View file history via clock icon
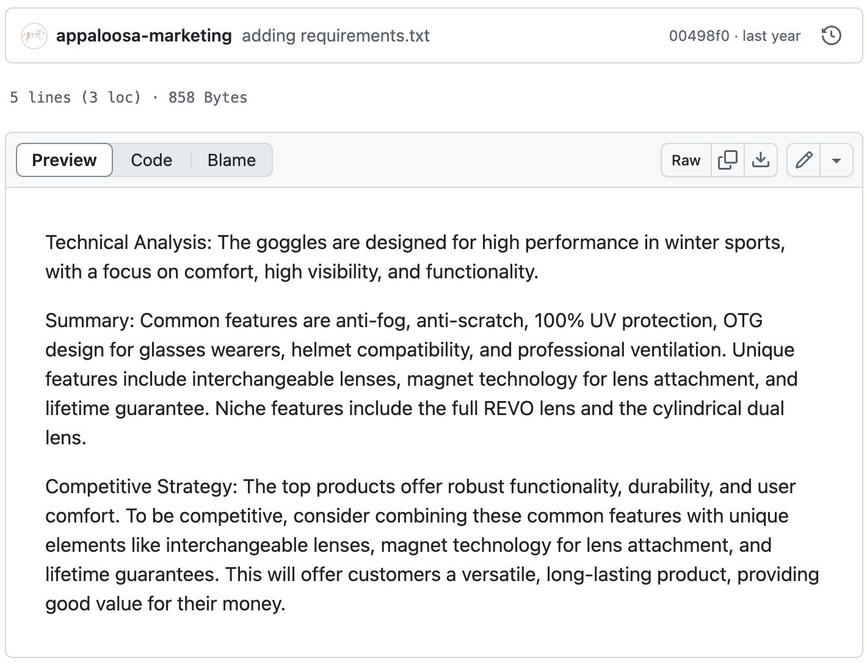The width and height of the screenshot is (867, 669). coord(831,36)
